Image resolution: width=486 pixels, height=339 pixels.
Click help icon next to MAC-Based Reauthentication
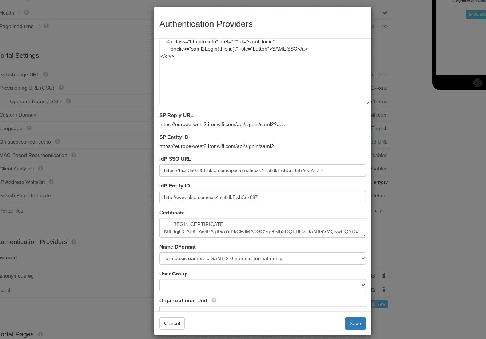click(74, 155)
